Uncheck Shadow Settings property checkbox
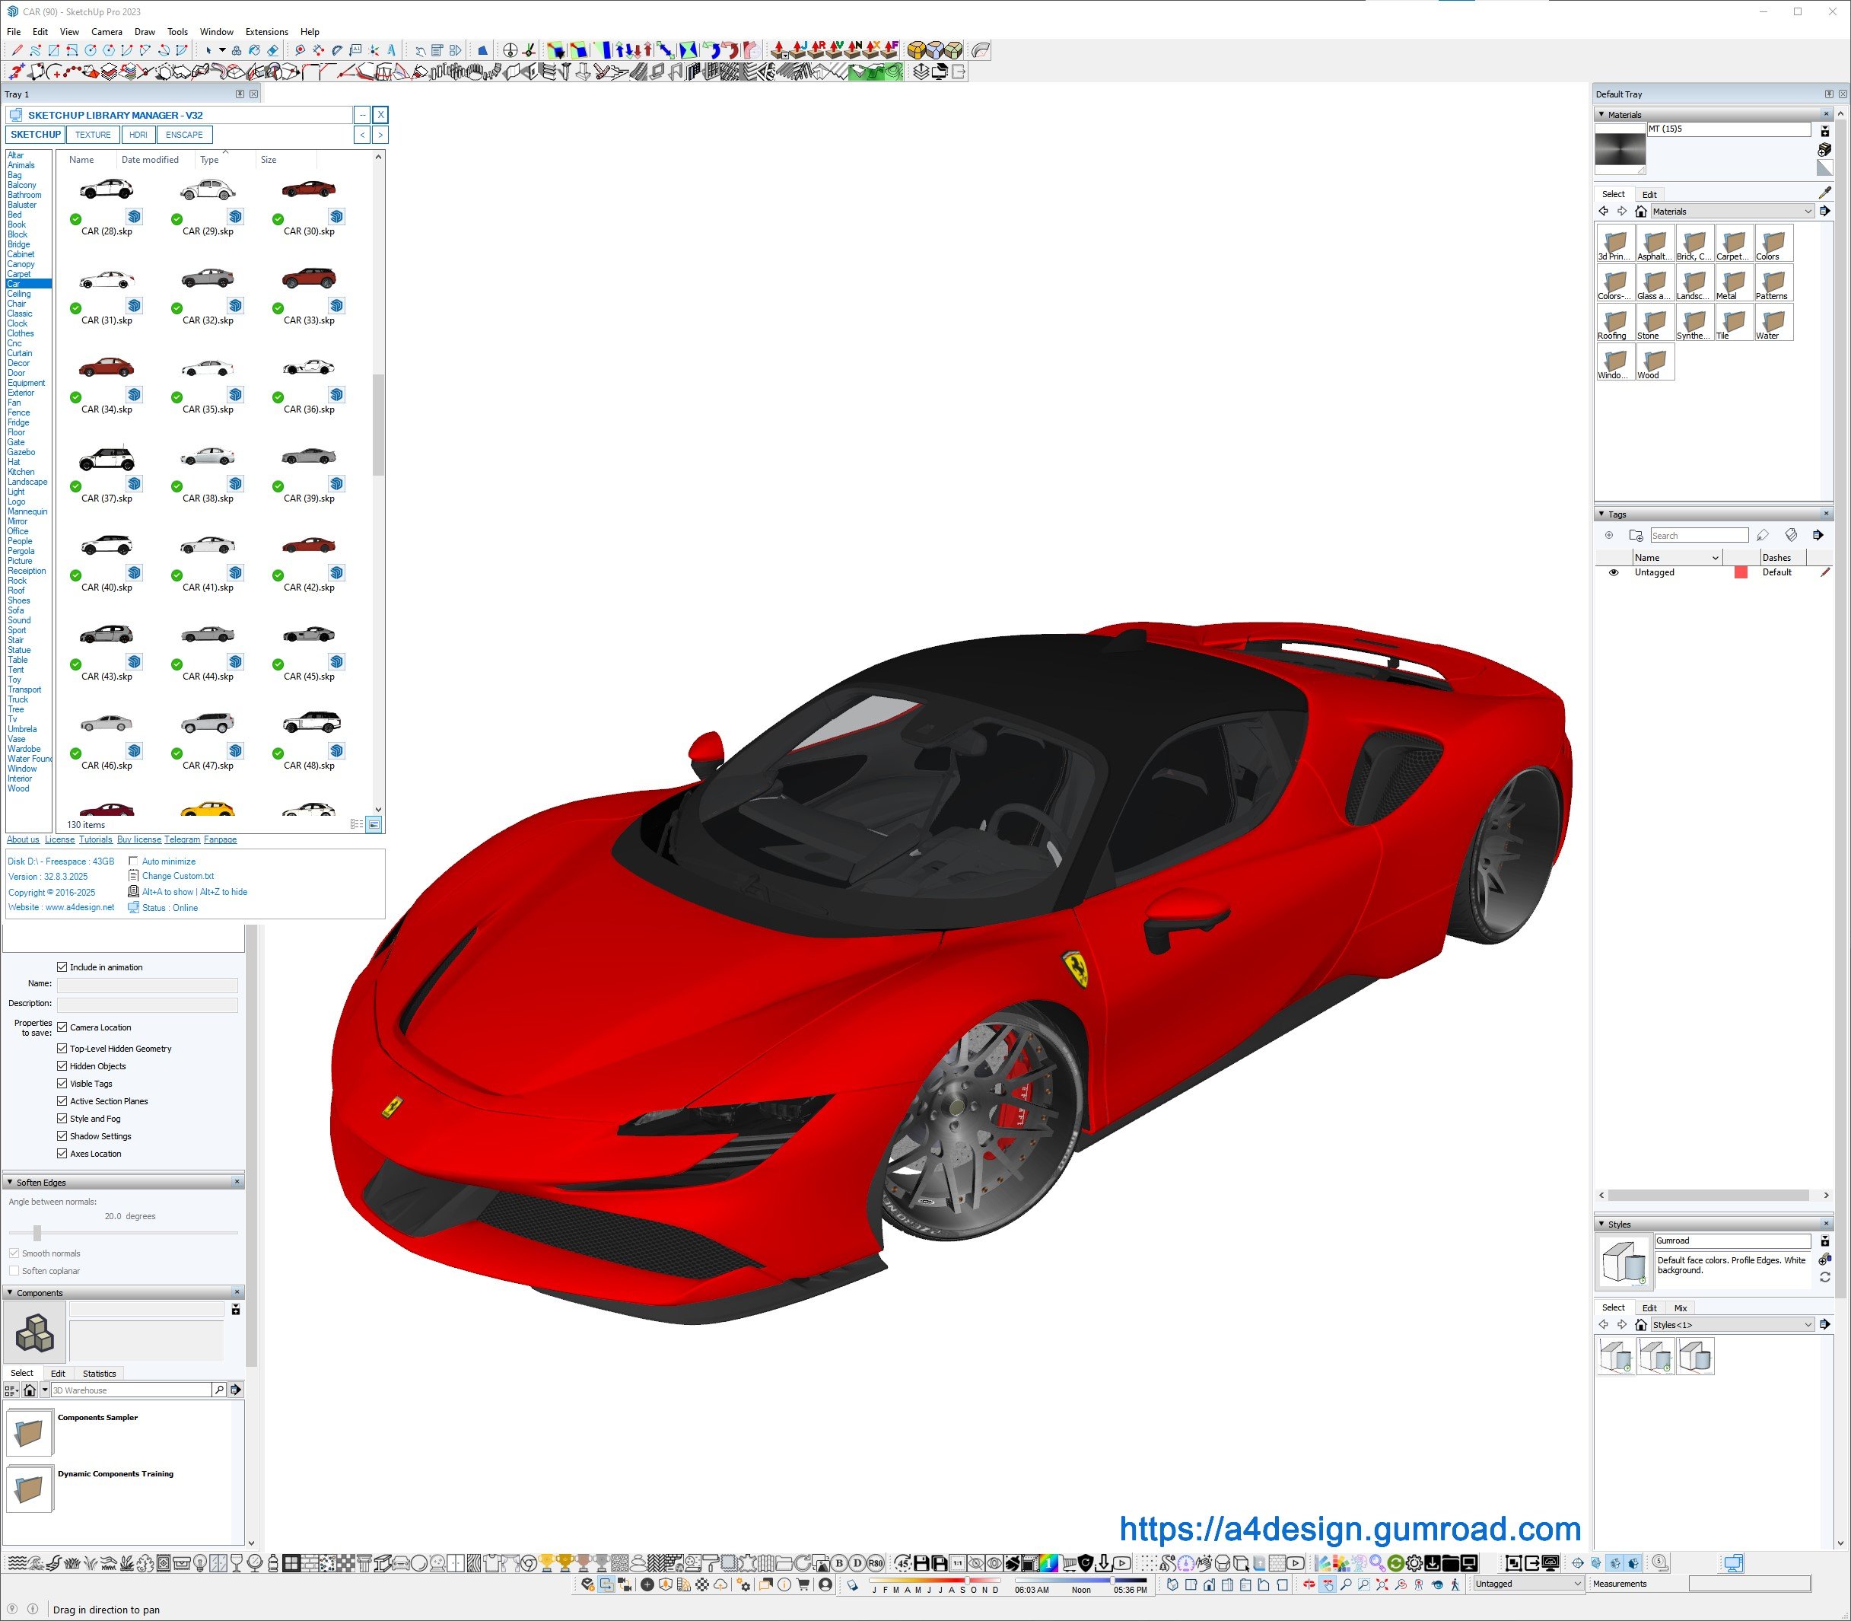Image resolution: width=1851 pixels, height=1621 pixels. 62,1136
